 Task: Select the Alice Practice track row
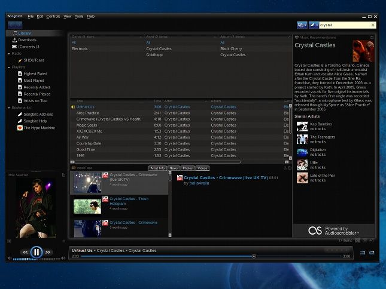[180, 113]
